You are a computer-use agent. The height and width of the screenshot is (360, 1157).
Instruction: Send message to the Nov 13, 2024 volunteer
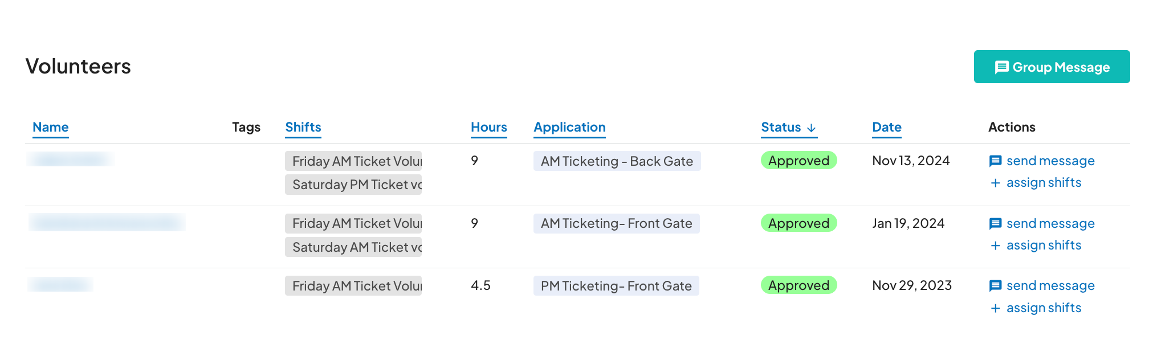pos(1050,161)
